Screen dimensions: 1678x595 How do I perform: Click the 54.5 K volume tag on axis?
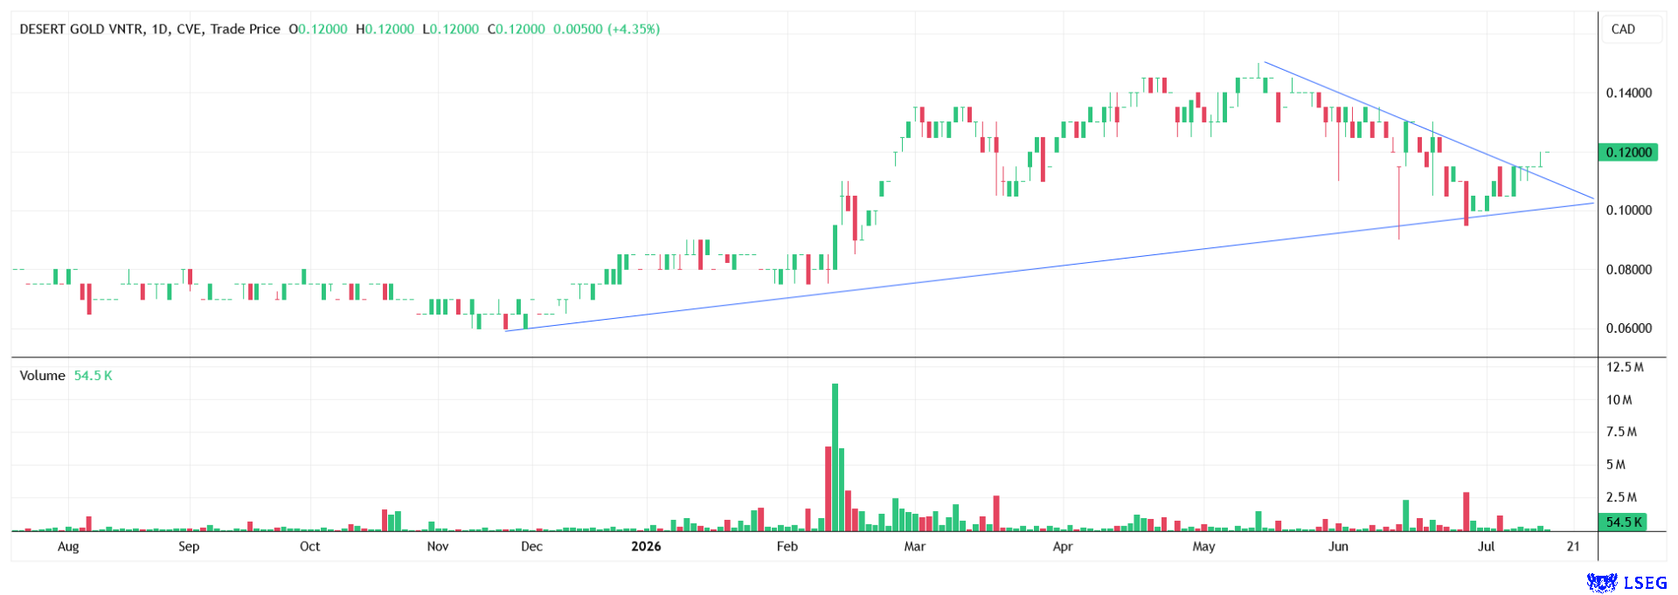click(x=1624, y=522)
